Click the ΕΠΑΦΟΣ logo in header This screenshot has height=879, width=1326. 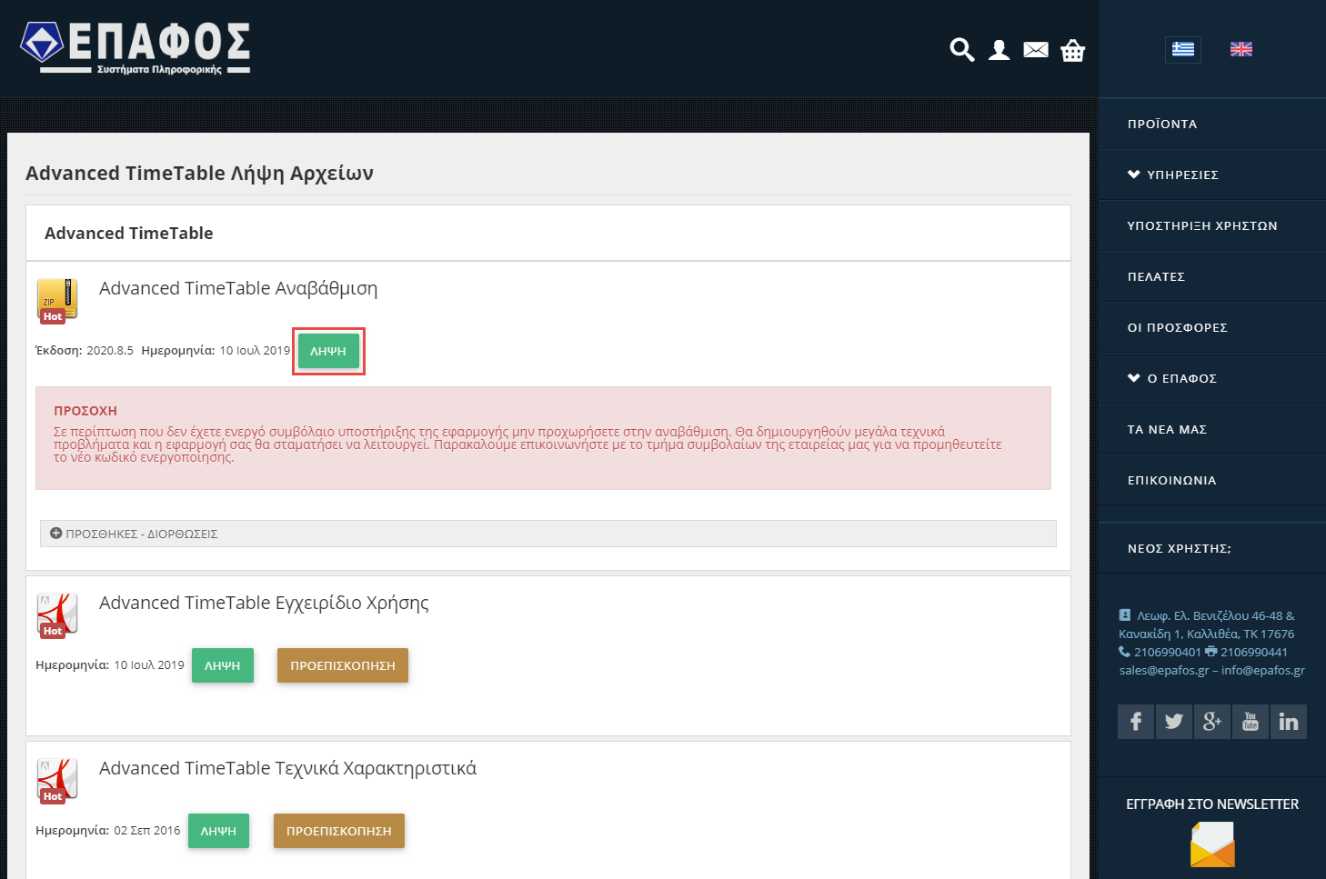pyautogui.click(x=136, y=47)
